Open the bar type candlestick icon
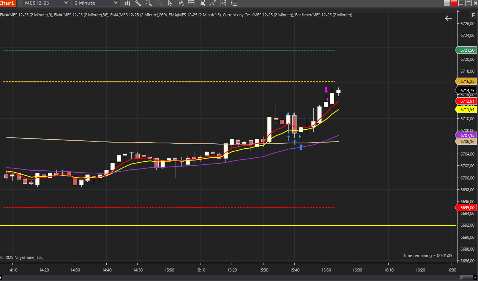 (x=128, y=3)
